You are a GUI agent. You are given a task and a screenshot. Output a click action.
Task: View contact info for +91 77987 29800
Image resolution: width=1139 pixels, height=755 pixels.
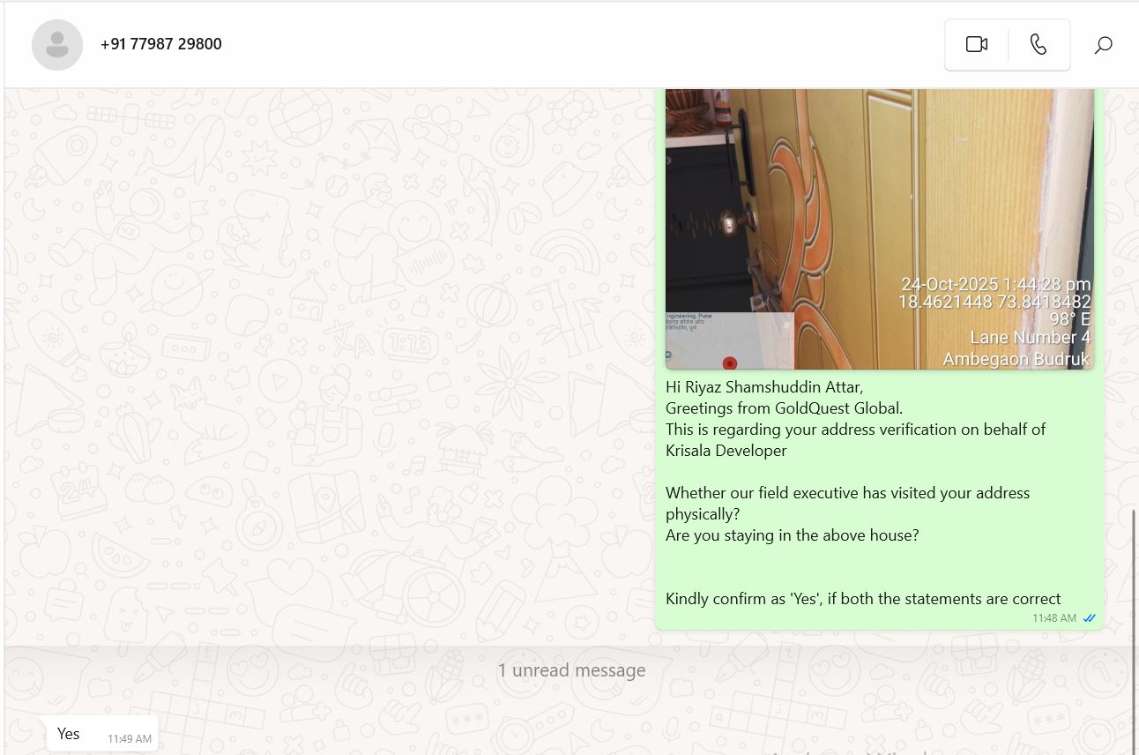[x=161, y=44]
